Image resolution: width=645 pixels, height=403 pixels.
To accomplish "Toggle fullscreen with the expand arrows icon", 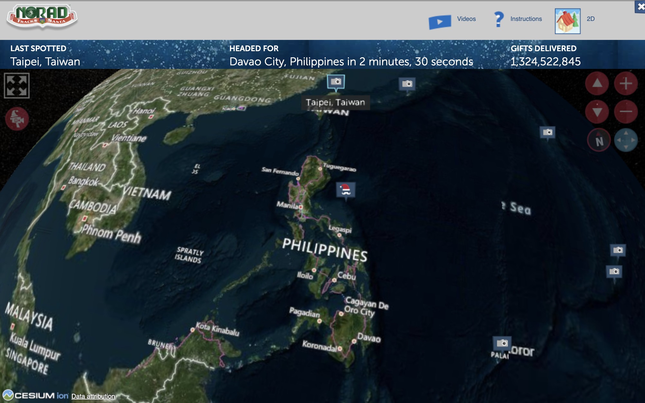I will [17, 86].
